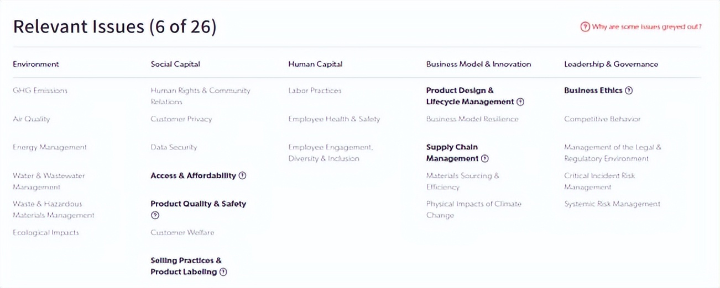Choose the Product Quality & Safety issue

click(198, 204)
